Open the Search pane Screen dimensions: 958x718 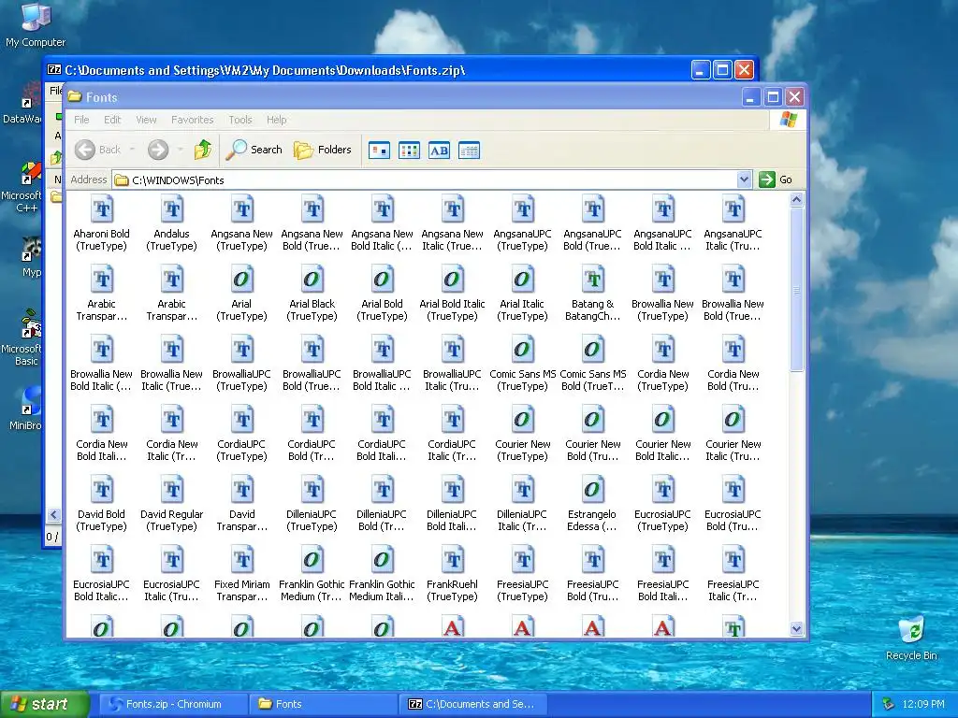coord(254,150)
